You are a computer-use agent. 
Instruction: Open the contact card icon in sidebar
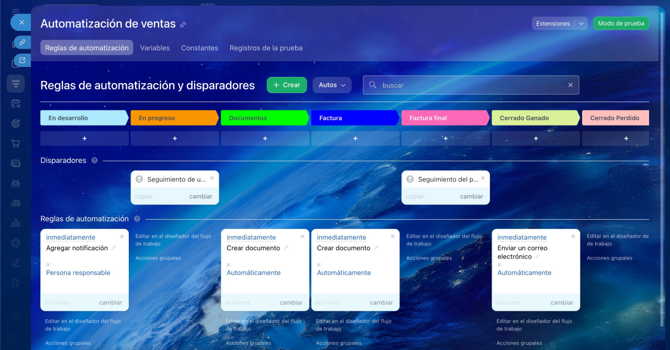(x=16, y=163)
